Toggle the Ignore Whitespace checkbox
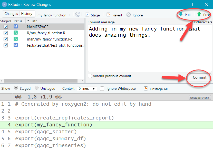 click(x=102, y=88)
